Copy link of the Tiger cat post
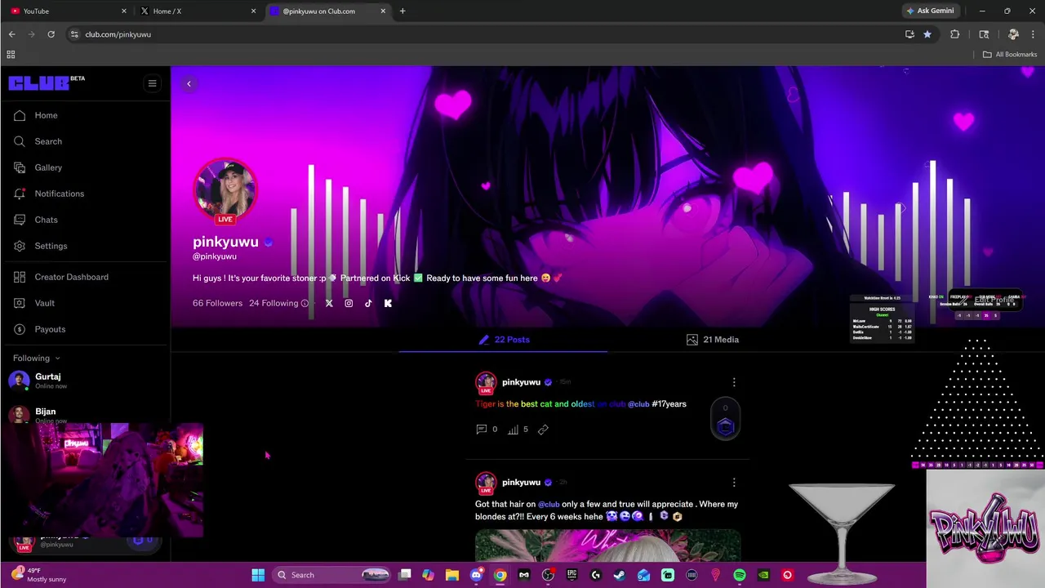 pyautogui.click(x=543, y=429)
